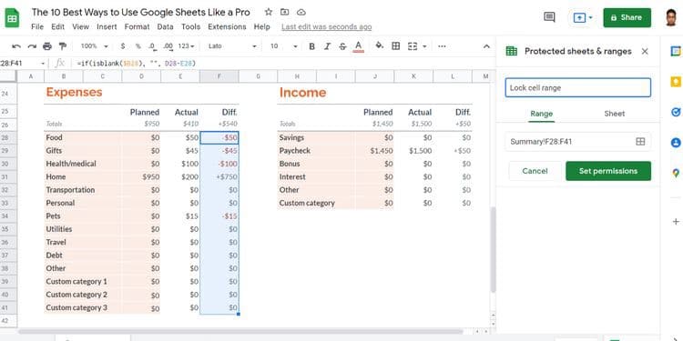Click Cancel in protected ranges panel
This screenshot has width=683, height=341.
click(535, 171)
